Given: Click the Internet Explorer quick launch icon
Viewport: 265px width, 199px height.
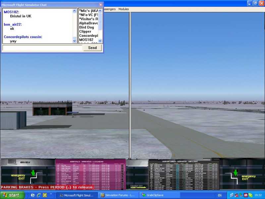Looking at the screenshot, I should pyautogui.click(x=39, y=195).
